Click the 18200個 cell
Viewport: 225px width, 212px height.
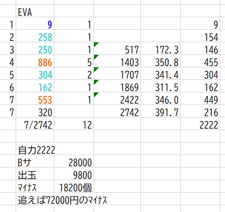pos(74,187)
